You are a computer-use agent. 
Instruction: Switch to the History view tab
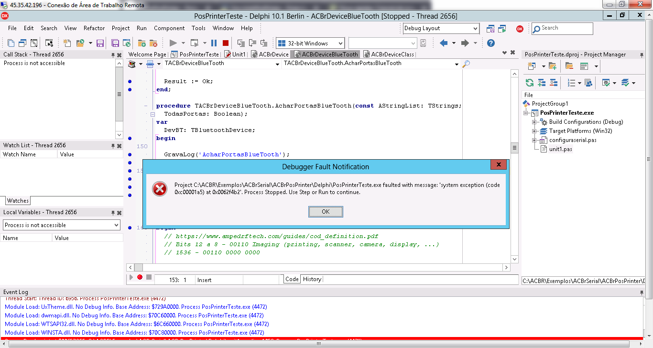pos(312,279)
